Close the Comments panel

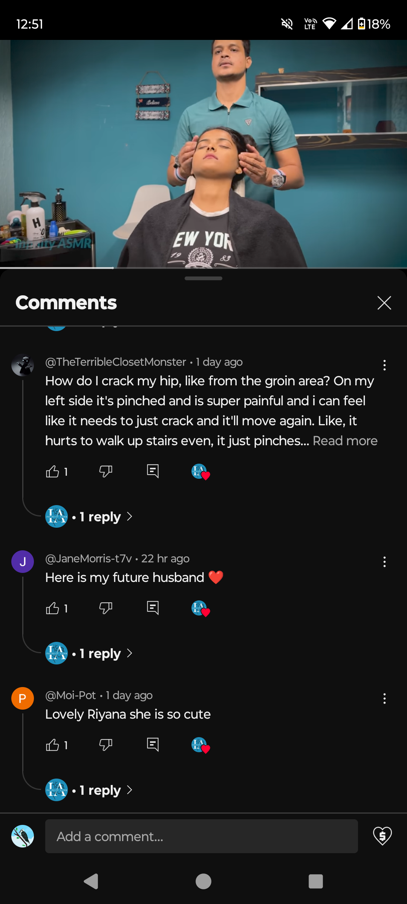(384, 303)
